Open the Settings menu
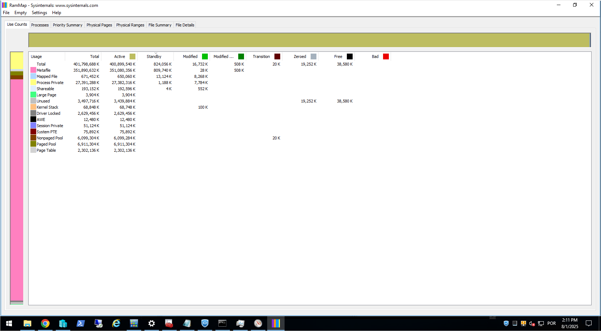Screen dimensions: 601x331 (x=39, y=13)
